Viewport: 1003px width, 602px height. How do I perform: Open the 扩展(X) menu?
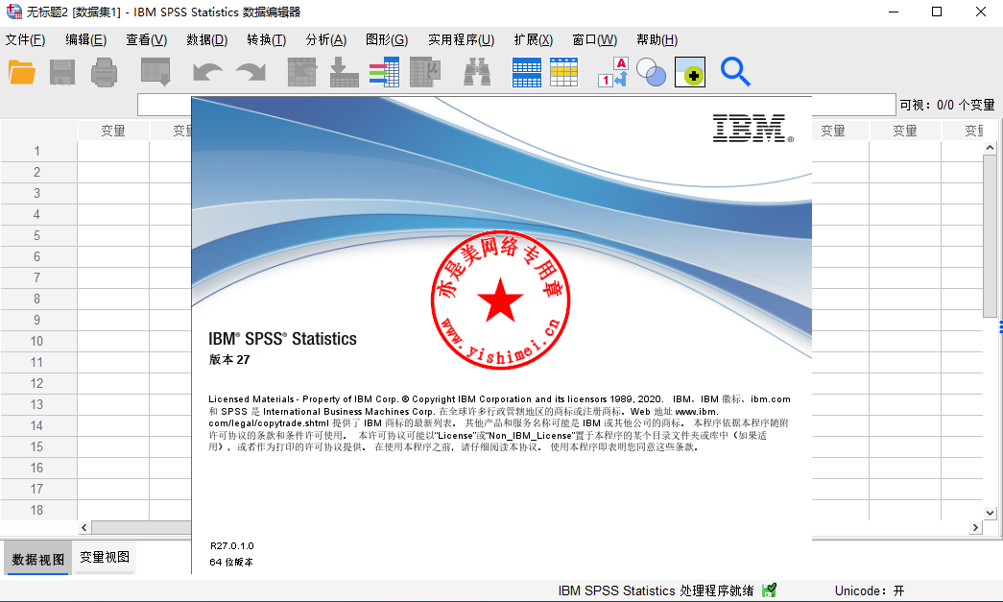tap(534, 40)
